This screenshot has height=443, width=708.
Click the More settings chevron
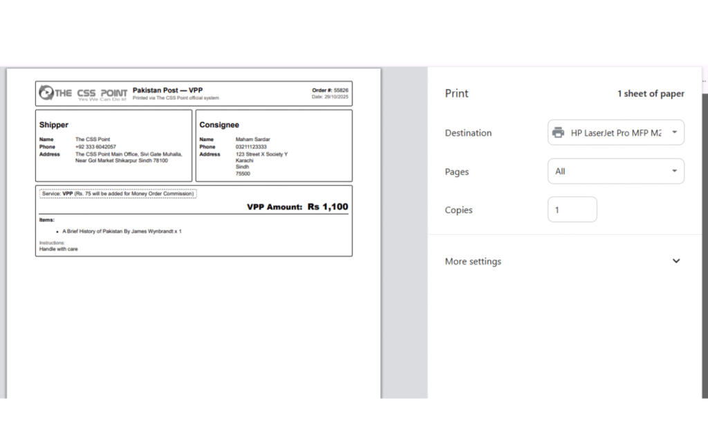(676, 261)
